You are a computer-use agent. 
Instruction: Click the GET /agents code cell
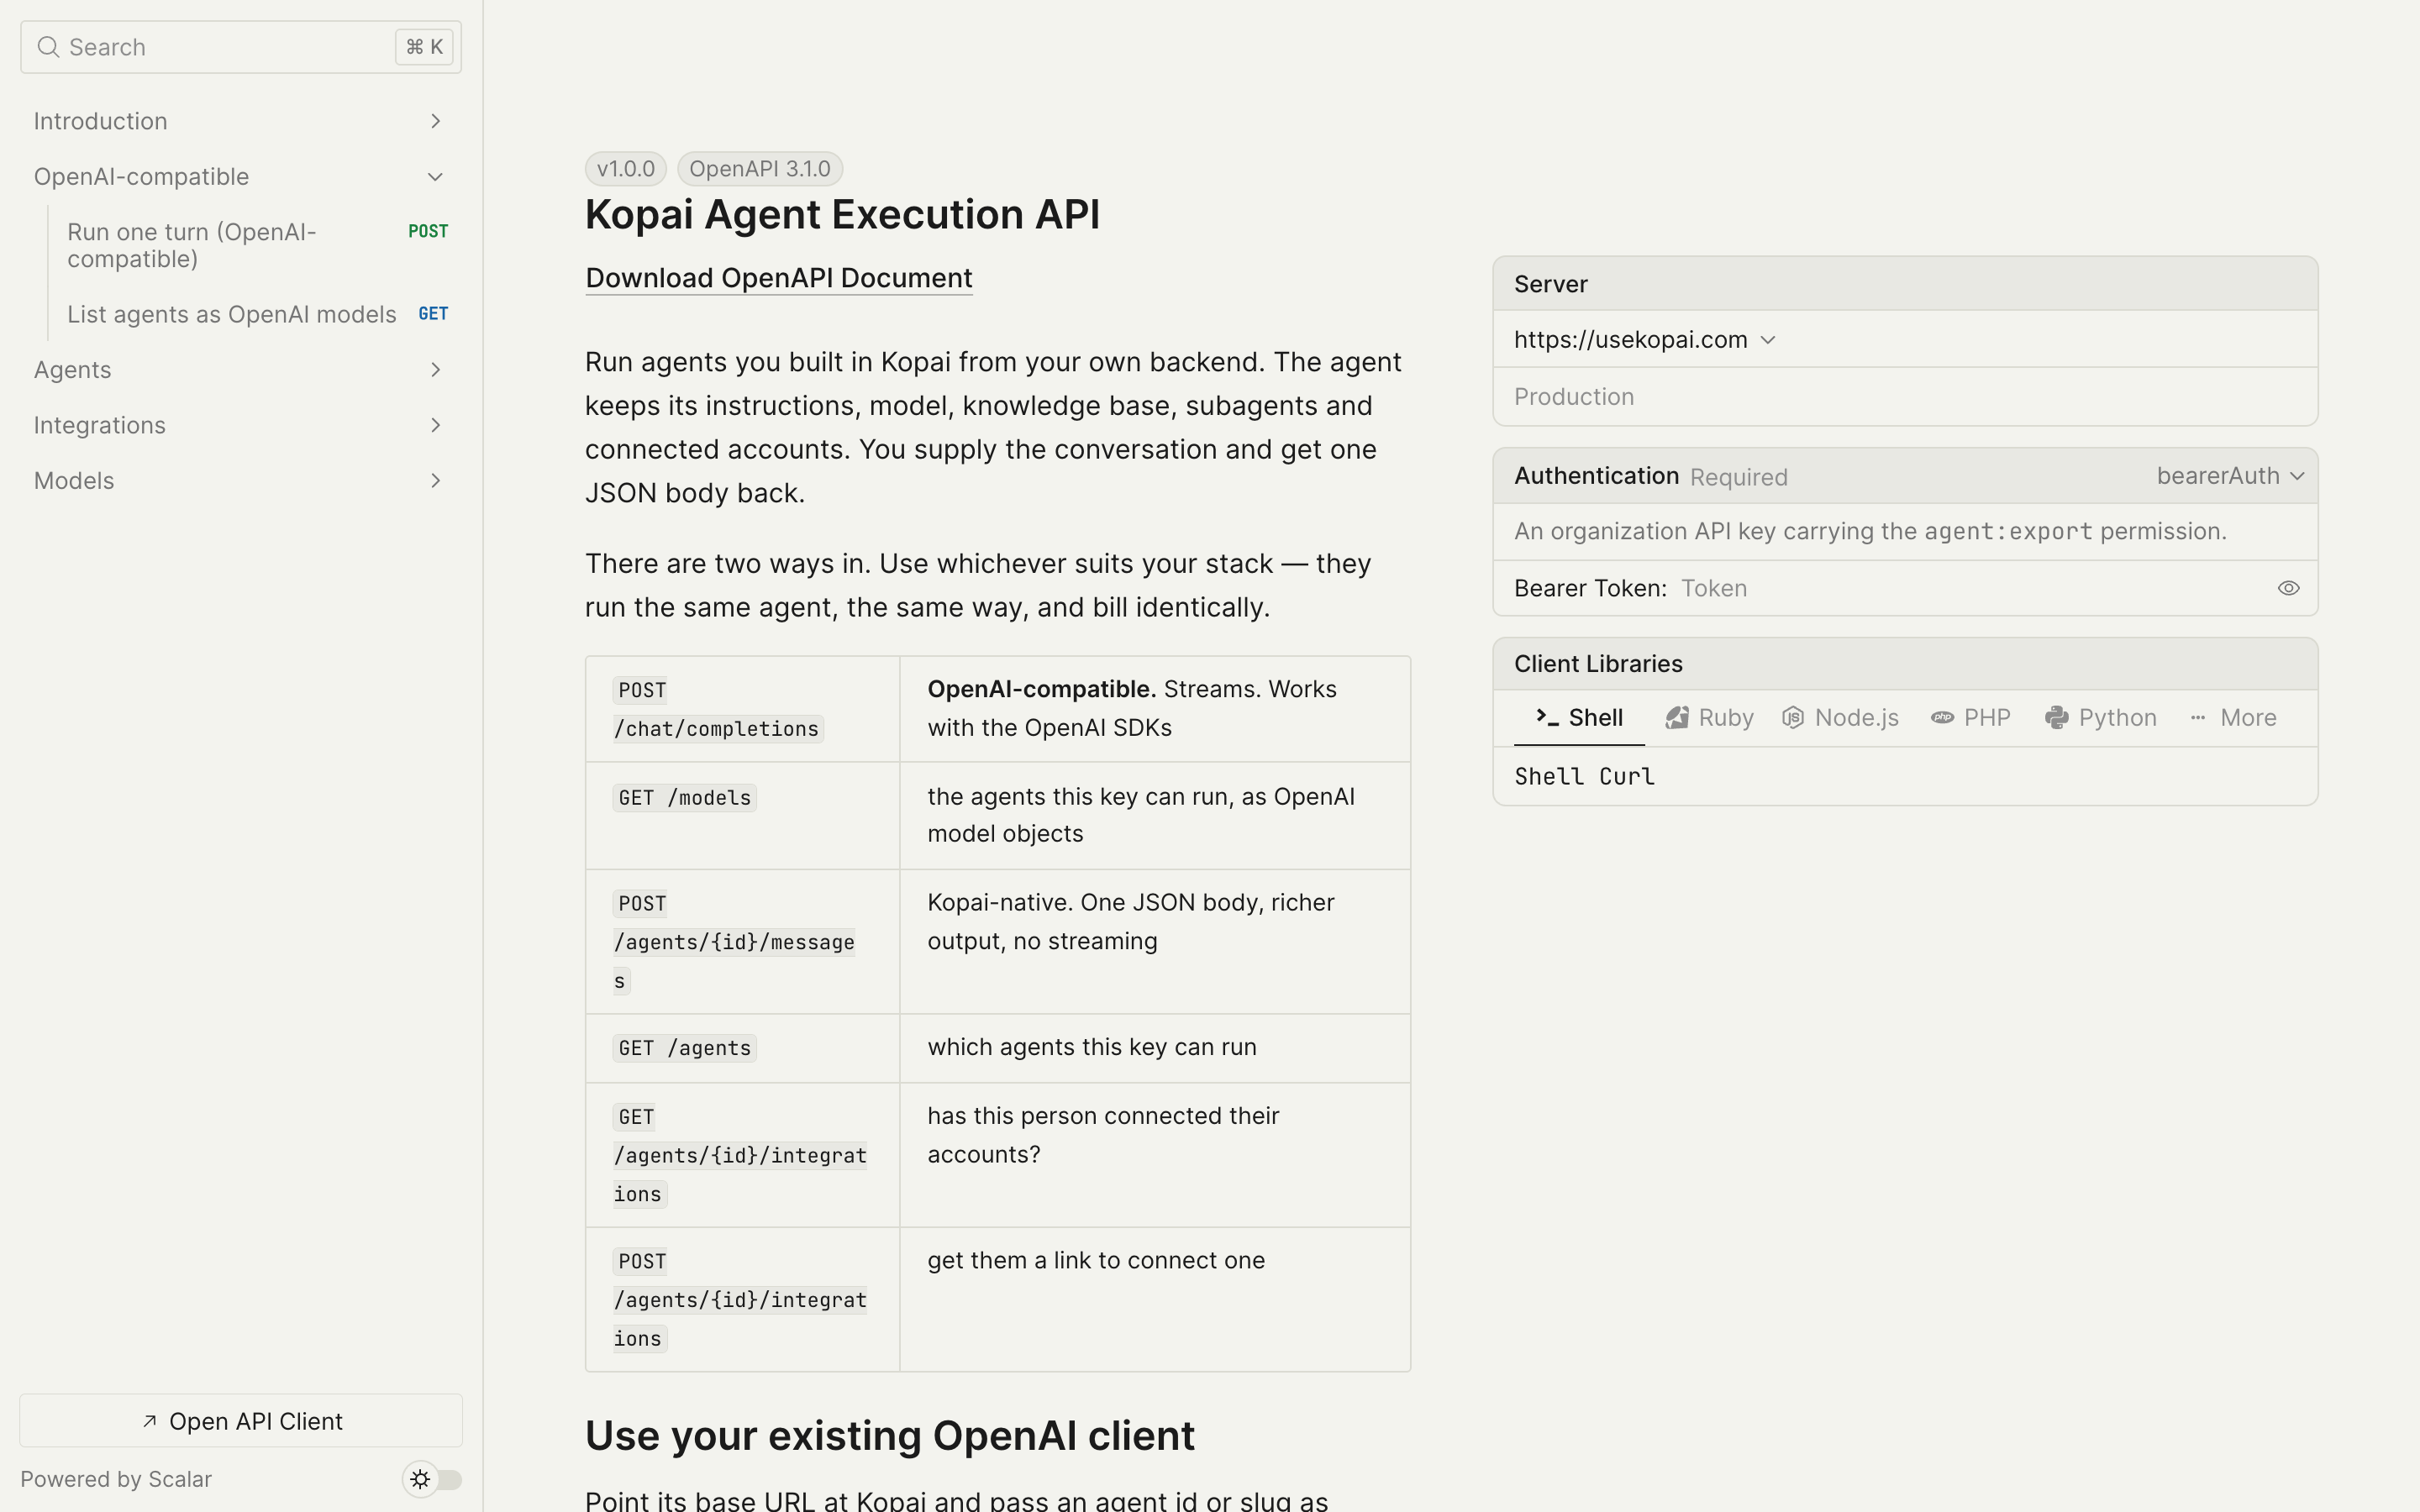tap(684, 1048)
